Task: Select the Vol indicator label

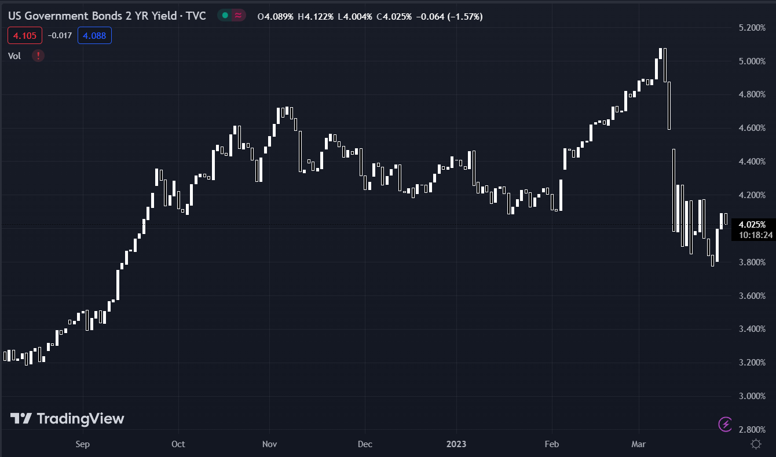Action: pos(14,56)
